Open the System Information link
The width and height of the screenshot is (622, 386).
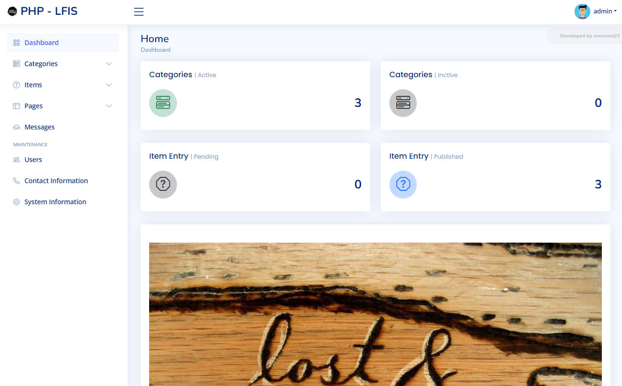click(63, 202)
